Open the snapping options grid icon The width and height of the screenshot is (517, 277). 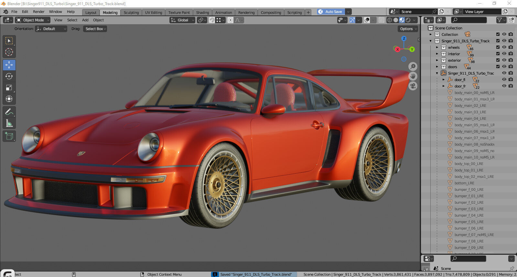pos(220,20)
